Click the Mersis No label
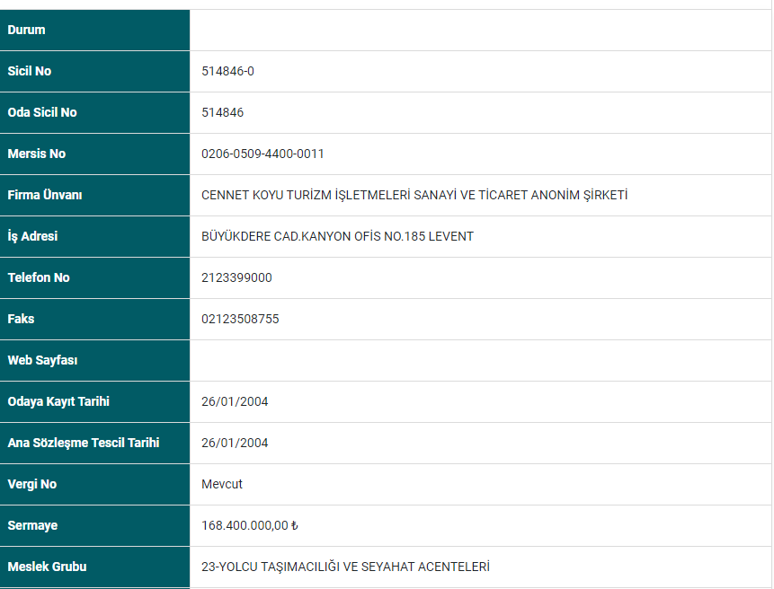This screenshot has width=774, height=589. 37,154
